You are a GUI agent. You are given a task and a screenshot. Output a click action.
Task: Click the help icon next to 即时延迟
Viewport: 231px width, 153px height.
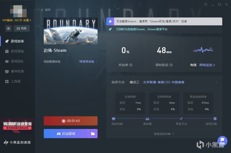tap(171, 65)
